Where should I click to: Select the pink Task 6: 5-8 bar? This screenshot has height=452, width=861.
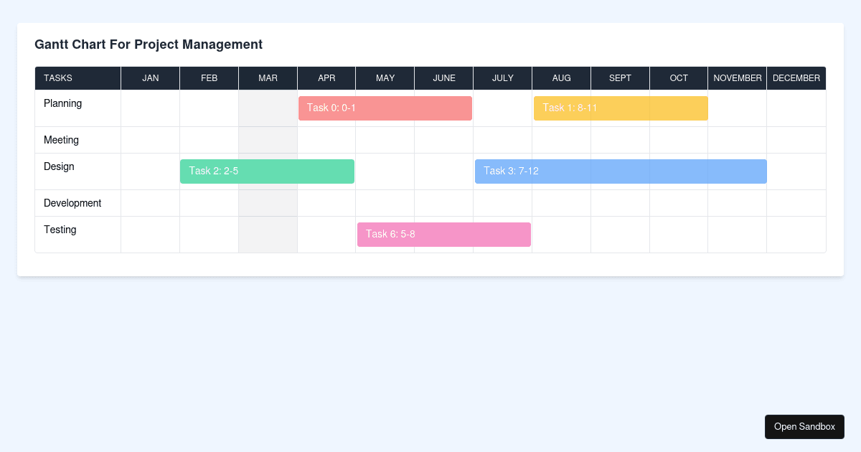443,234
